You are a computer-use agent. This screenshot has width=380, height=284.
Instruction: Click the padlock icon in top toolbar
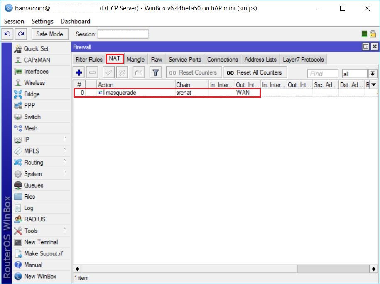click(x=373, y=34)
